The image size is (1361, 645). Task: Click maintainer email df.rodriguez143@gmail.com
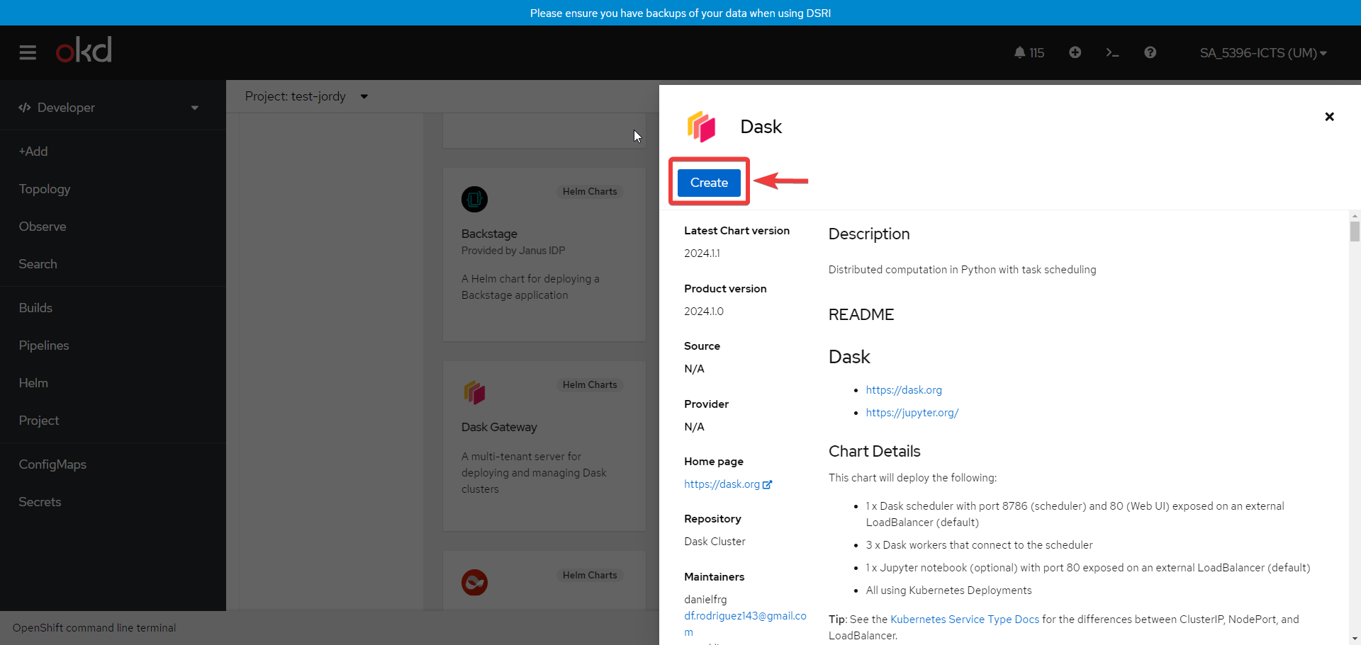point(745,624)
